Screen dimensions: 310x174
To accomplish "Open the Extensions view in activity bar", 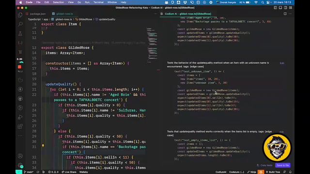I will (x=20, y=126).
